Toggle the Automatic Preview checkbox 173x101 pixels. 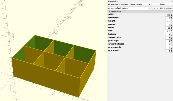point(109,4)
